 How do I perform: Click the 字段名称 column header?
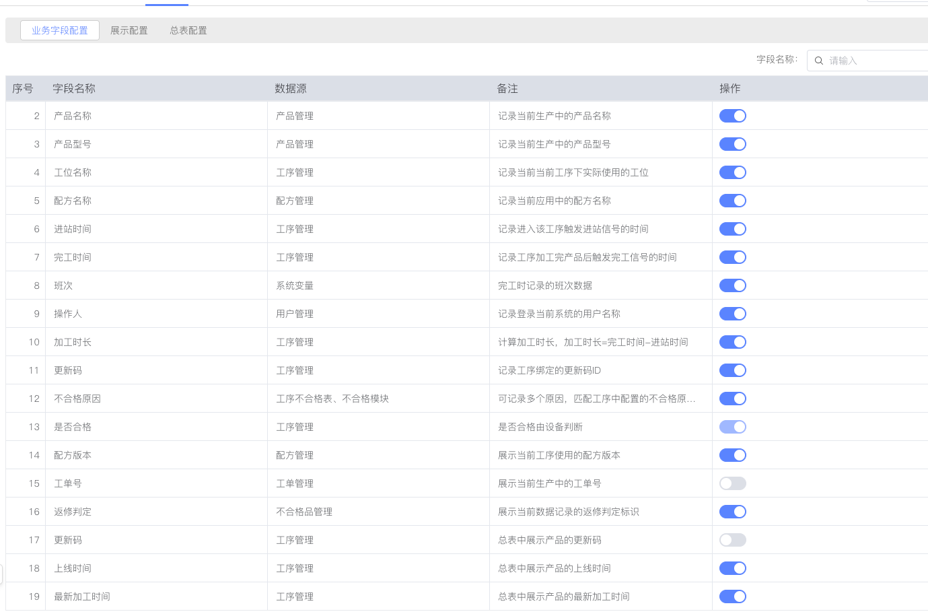pos(74,89)
